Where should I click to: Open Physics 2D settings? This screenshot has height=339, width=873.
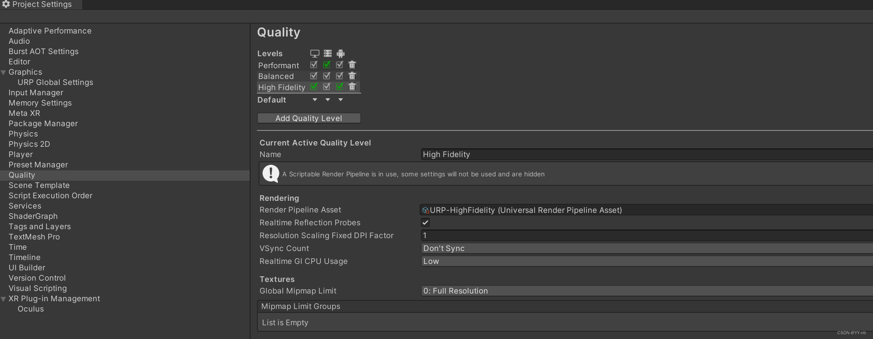[29, 144]
